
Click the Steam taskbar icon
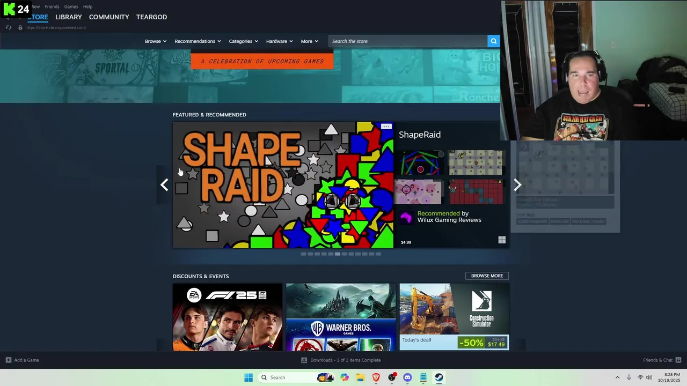[x=438, y=377]
